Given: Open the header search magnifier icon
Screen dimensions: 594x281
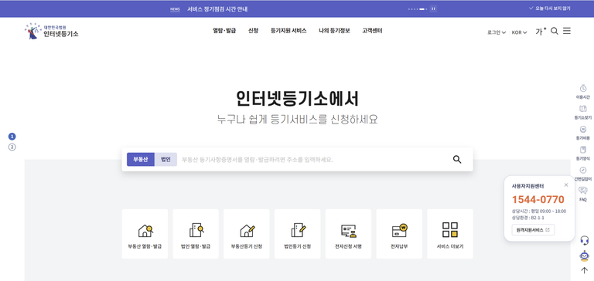Looking at the screenshot, I should pyautogui.click(x=555, y=32).
